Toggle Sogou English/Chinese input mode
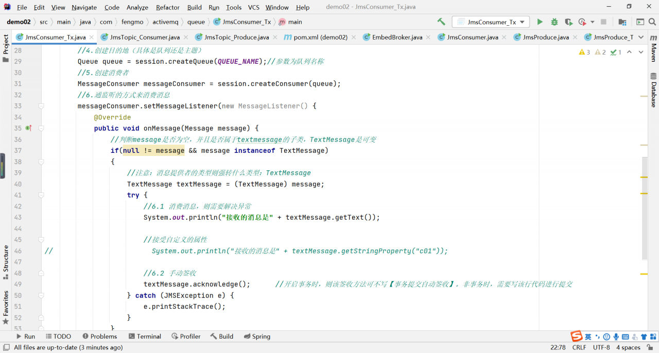The height and width of the screenshot is (353, 659). tap(588, 337)
